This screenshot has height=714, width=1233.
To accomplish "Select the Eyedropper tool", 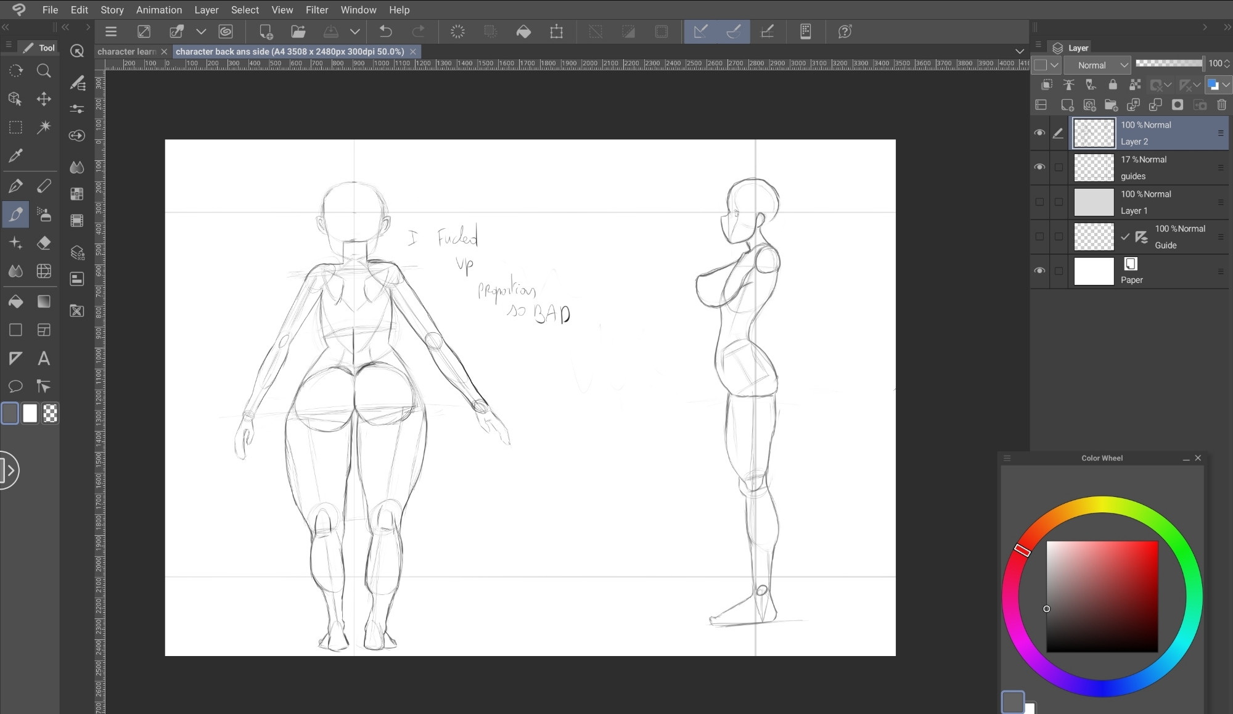I will pyautogui.click(x=15, y=155).
